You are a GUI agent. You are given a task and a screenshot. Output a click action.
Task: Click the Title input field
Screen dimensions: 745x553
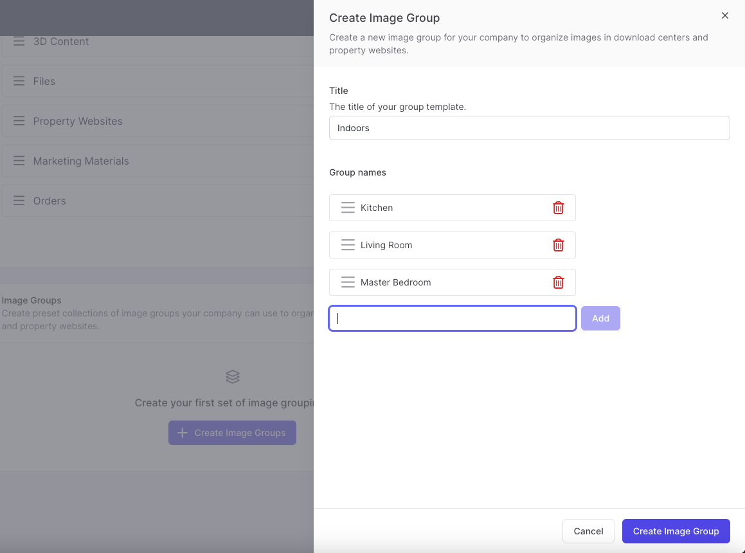[x=529, y=128]
